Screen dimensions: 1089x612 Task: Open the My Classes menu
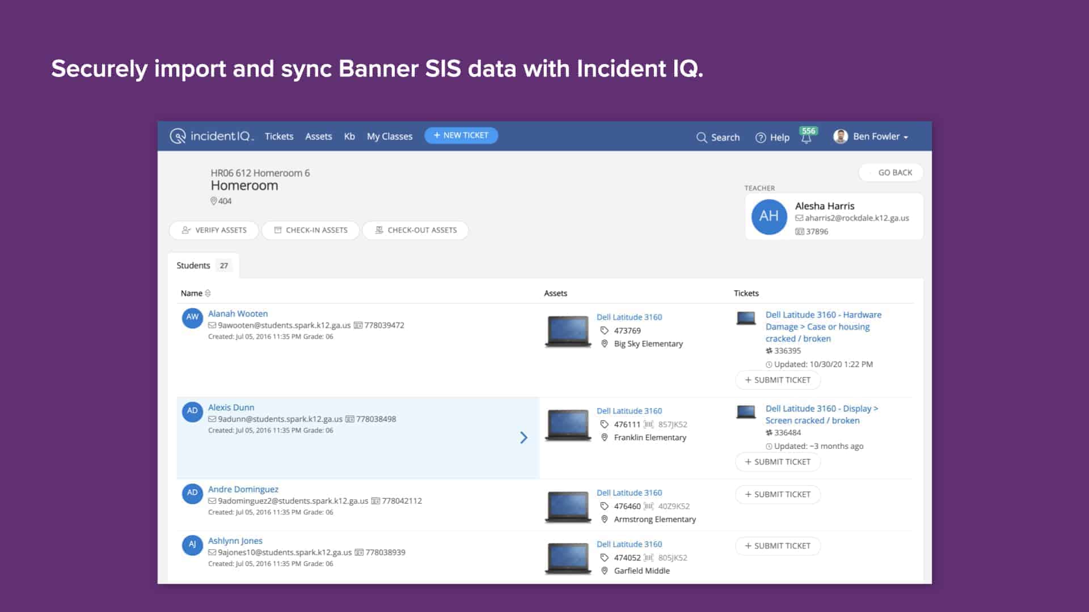pos(389,136)
